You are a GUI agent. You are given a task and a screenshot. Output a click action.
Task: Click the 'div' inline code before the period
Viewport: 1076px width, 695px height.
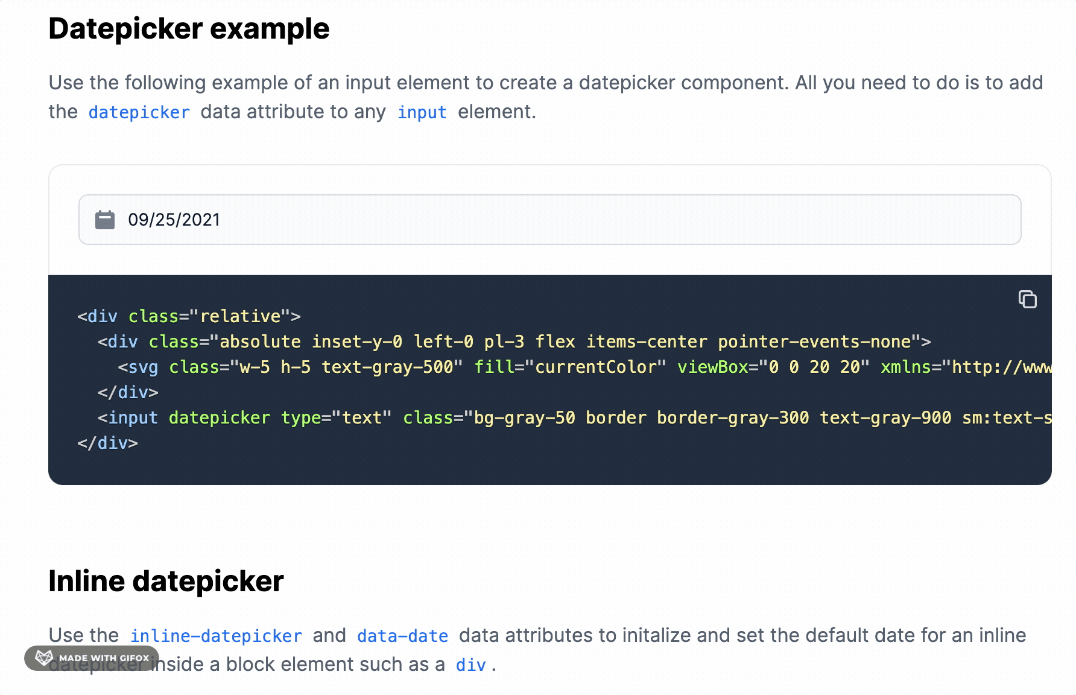[471, 665]
